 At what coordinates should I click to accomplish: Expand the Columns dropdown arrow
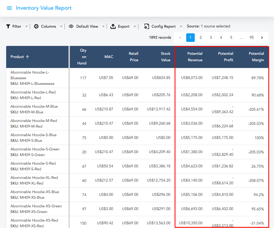[61, 26]
